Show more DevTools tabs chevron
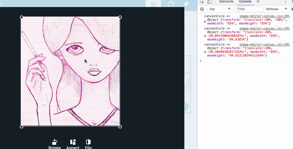Image resolution: width=293 pixels, height=149 pixels. [258, 2]
